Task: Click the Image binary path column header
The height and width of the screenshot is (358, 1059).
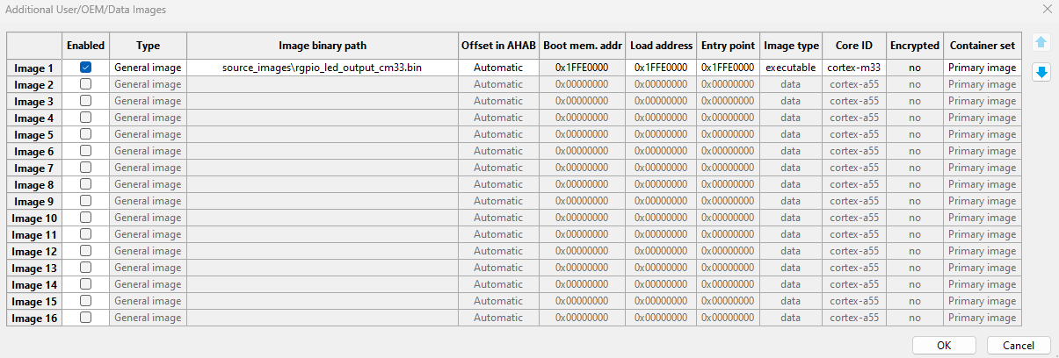Action: pos(323,46)
